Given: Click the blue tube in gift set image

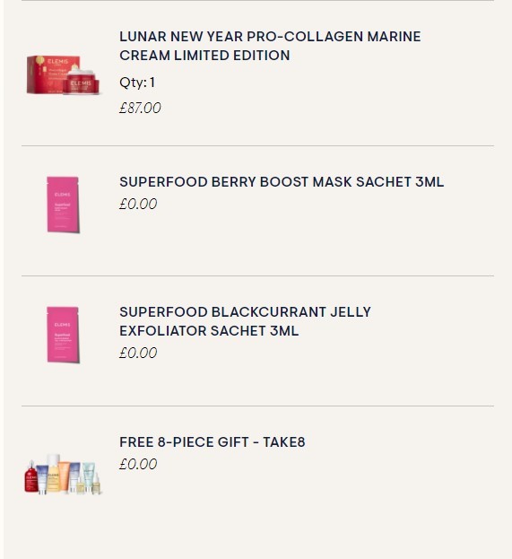Looking at the screenshot, I should (x=42, y=479).
